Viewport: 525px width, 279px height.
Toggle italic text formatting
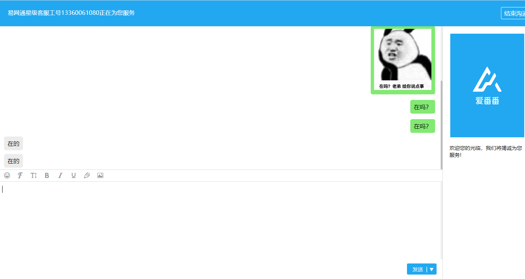(60, 175)
